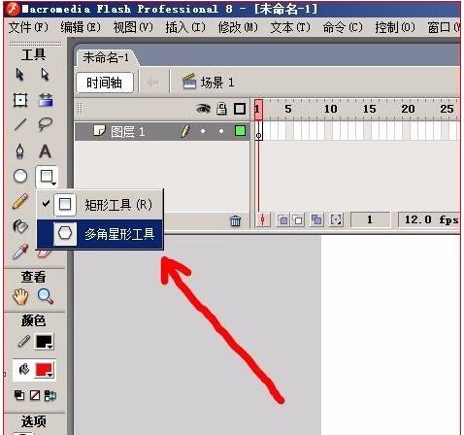Click the playhead at frame 1 ruler
The height and width of the screenshot is (435, 464).
click(x=258, y=109)
